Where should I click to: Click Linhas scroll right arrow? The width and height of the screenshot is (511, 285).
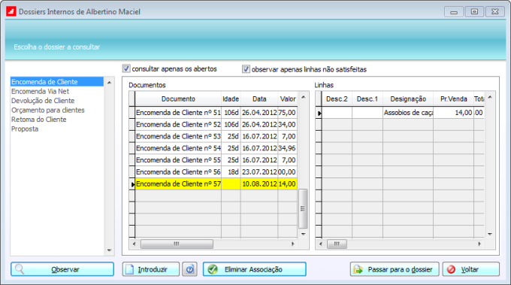pyautogui.click(x=479, y=244)
